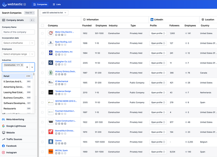Image resolution: width=217 pixels, height=157 pixels.
Task: Check the box for Ryan Roofing, LLC
Action: tap(42, 43)
